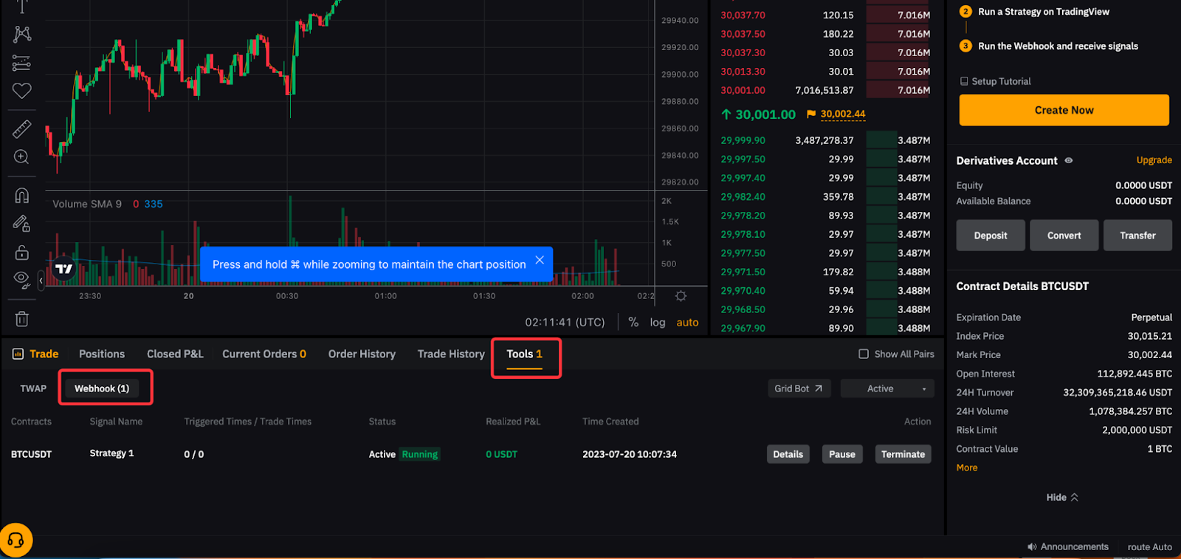The height and width of the screenshot is (559, 1181).
Task: Toggle percent scale on chart
Action: coord(633,323)
